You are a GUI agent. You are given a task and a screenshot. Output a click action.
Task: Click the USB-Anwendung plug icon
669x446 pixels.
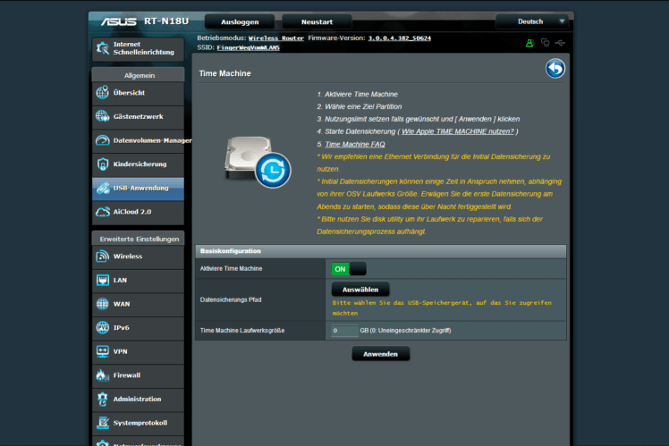102,188
